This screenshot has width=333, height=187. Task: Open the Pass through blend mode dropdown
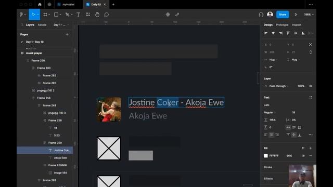click(279, 86)
